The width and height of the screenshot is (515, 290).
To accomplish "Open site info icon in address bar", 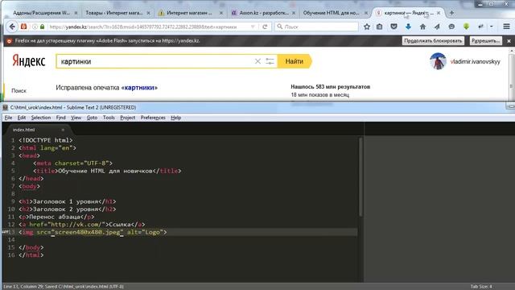I will [35, 27].
